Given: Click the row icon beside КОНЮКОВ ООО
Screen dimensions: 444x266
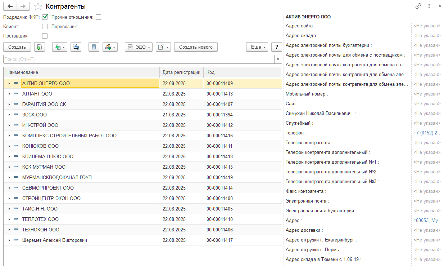Looking at the screenshot, I should (x=16, y=146).
